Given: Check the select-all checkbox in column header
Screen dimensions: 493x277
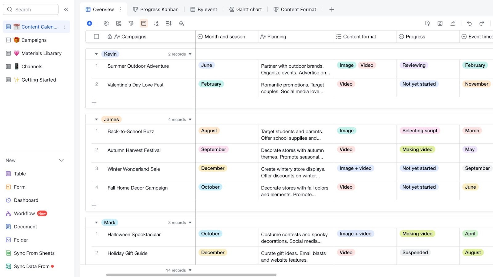Looking at the screenshot, I should [x=96, y=36].
